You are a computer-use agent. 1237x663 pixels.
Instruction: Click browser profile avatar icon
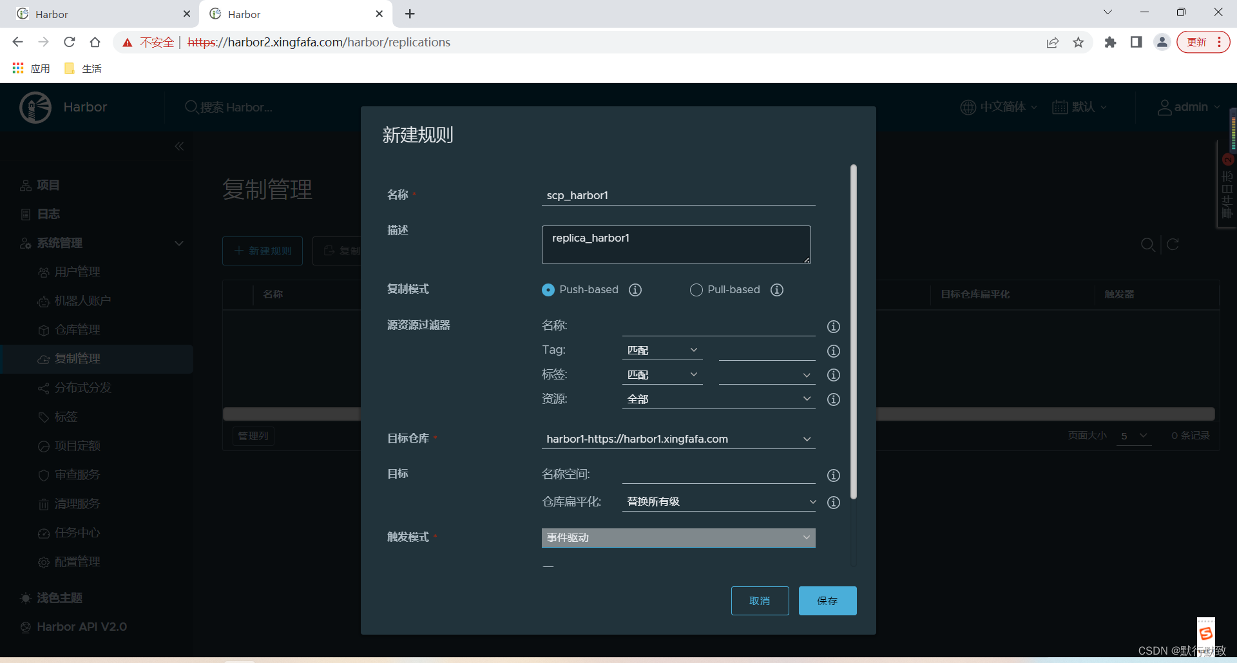pyautogui.click(x=1162, y=43)
